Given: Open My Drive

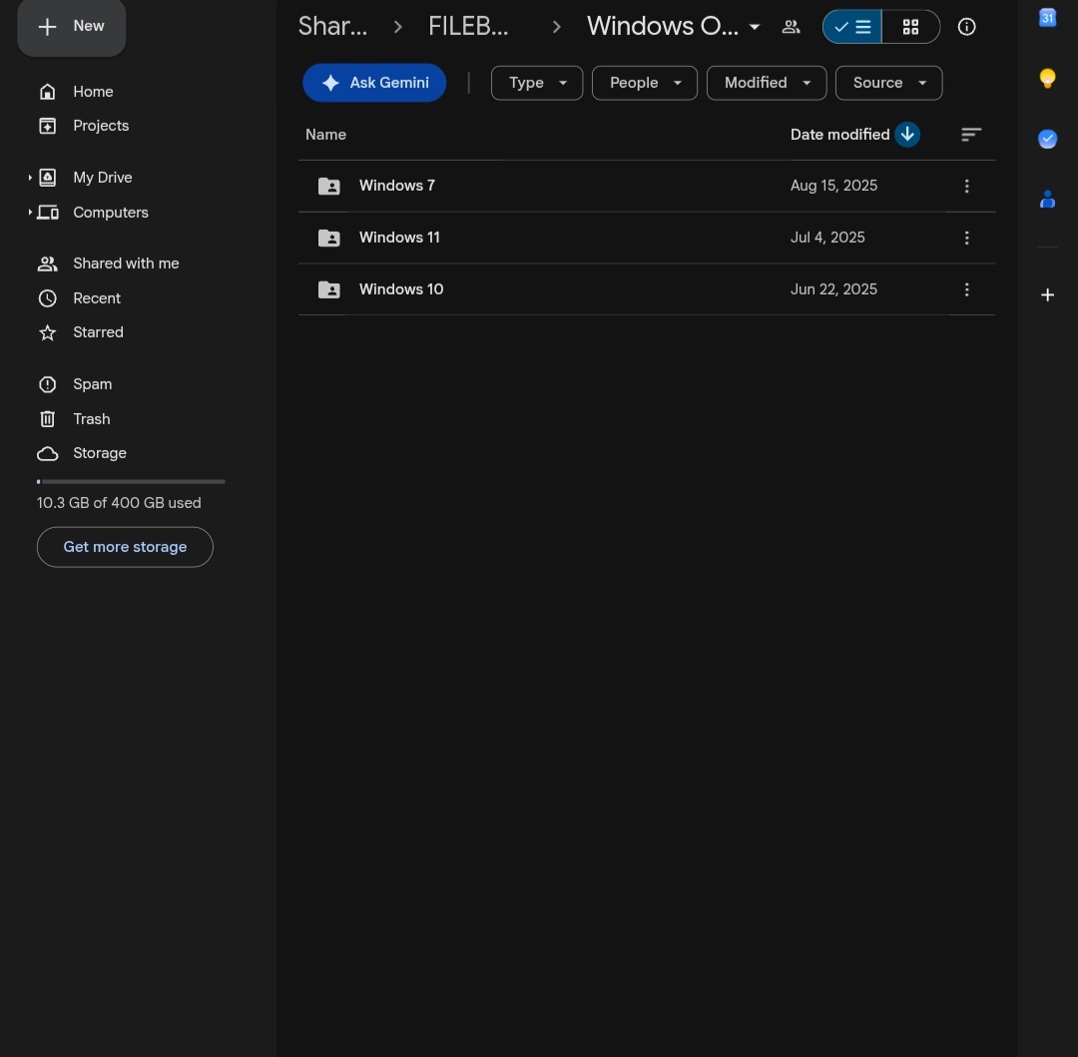Looking at the screenshot, I should tap(103, 178).
